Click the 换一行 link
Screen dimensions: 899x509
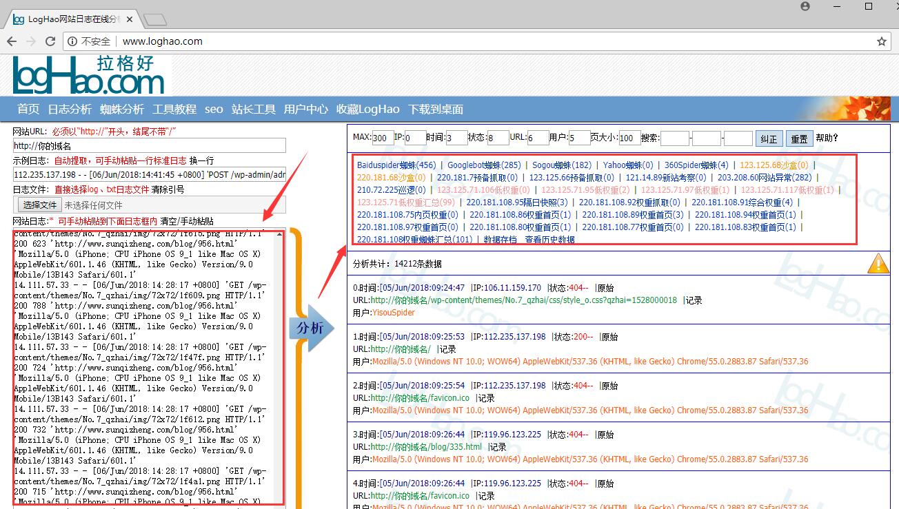tap(201, 160)
